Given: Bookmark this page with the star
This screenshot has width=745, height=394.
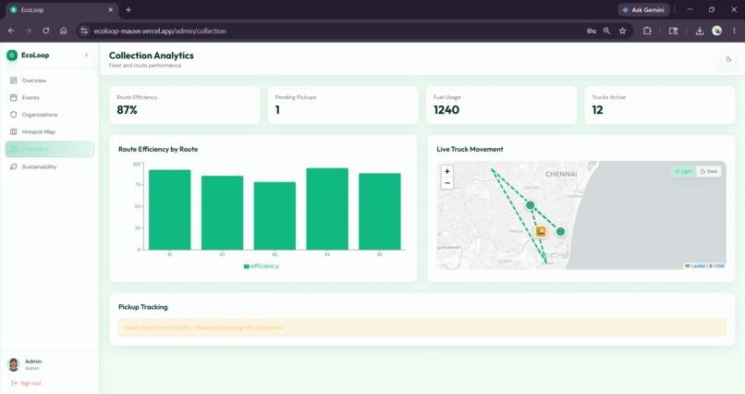Looking at the screenshot, I should click(x=622, y=31).
